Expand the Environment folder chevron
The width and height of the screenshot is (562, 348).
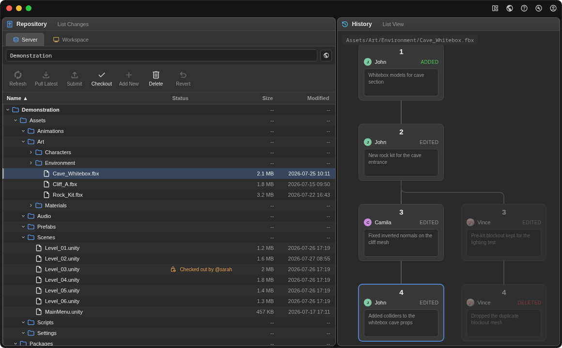pyautogui.click(x=31, y=163)
